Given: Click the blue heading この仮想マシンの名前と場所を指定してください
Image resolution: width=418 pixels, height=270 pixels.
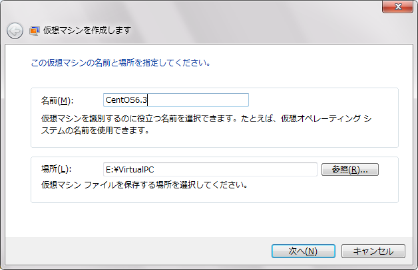Looking at the screenshot, I should [x=120, y=63].
